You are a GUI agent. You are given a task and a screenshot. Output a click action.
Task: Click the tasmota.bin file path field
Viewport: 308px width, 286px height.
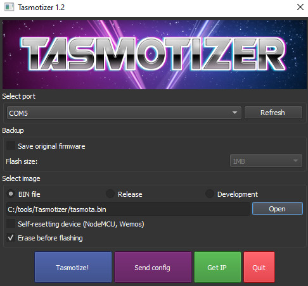tap(128, 209)
